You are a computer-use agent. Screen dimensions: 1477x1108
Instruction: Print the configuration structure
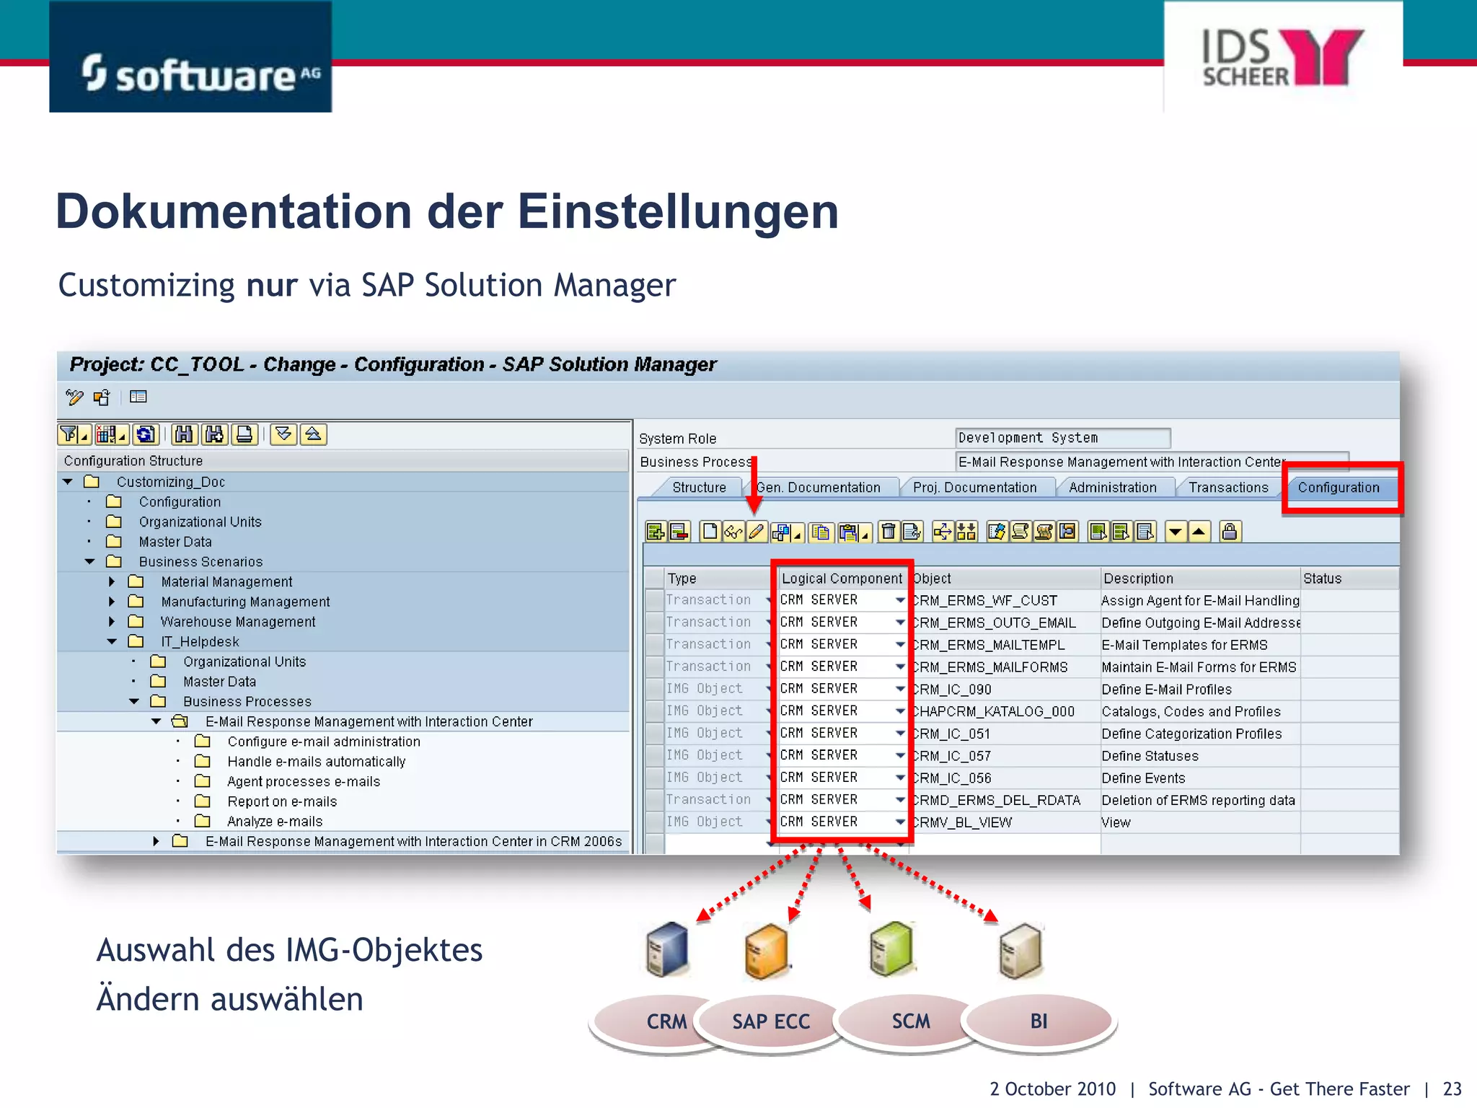point(244,434)
